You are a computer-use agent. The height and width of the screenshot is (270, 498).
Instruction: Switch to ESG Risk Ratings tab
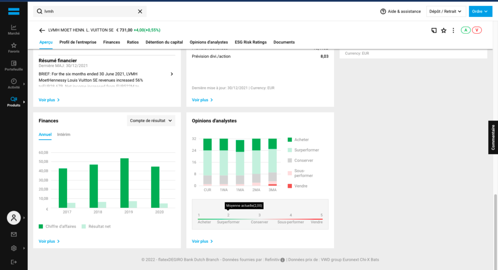point(250,42)
